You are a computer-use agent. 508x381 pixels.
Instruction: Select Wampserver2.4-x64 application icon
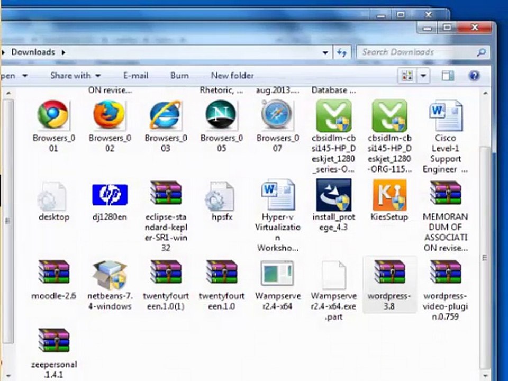point(277,273)
